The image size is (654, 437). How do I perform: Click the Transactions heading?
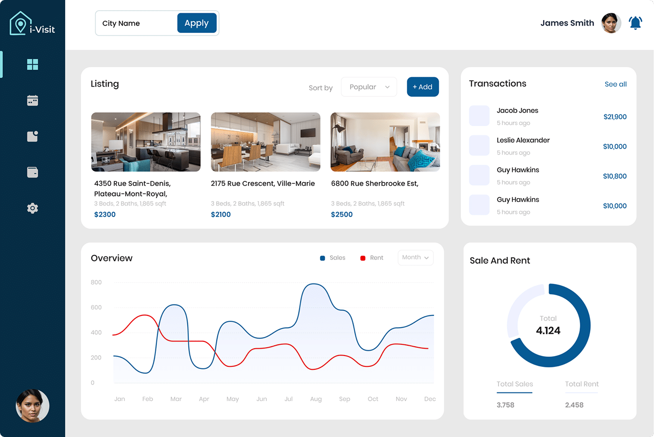498,83
